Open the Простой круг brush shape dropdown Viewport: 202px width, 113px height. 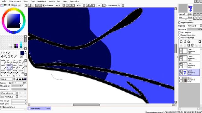click(x=17, y=93)
